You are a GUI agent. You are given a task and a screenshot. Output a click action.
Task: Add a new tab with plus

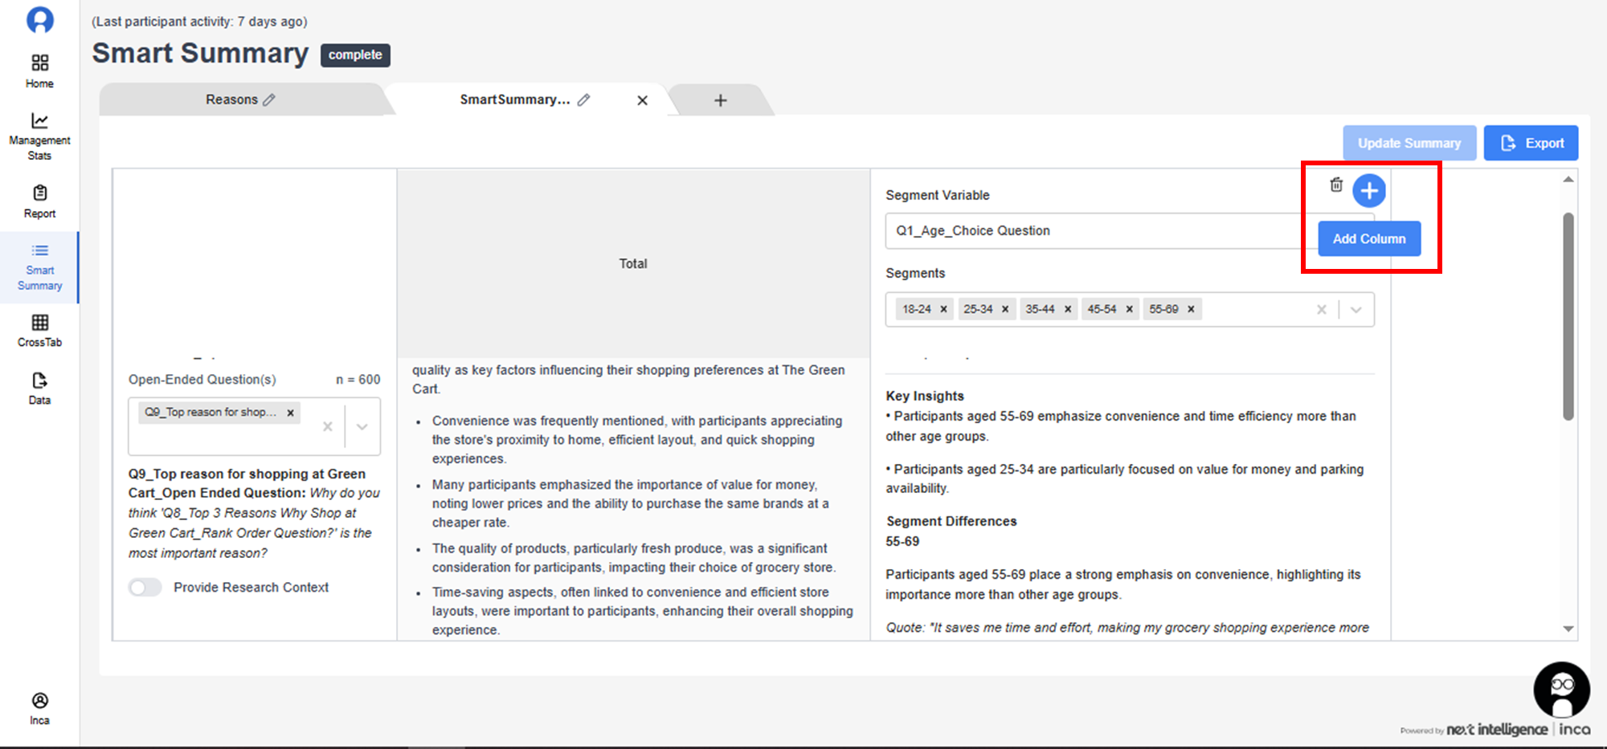[720, 100]
